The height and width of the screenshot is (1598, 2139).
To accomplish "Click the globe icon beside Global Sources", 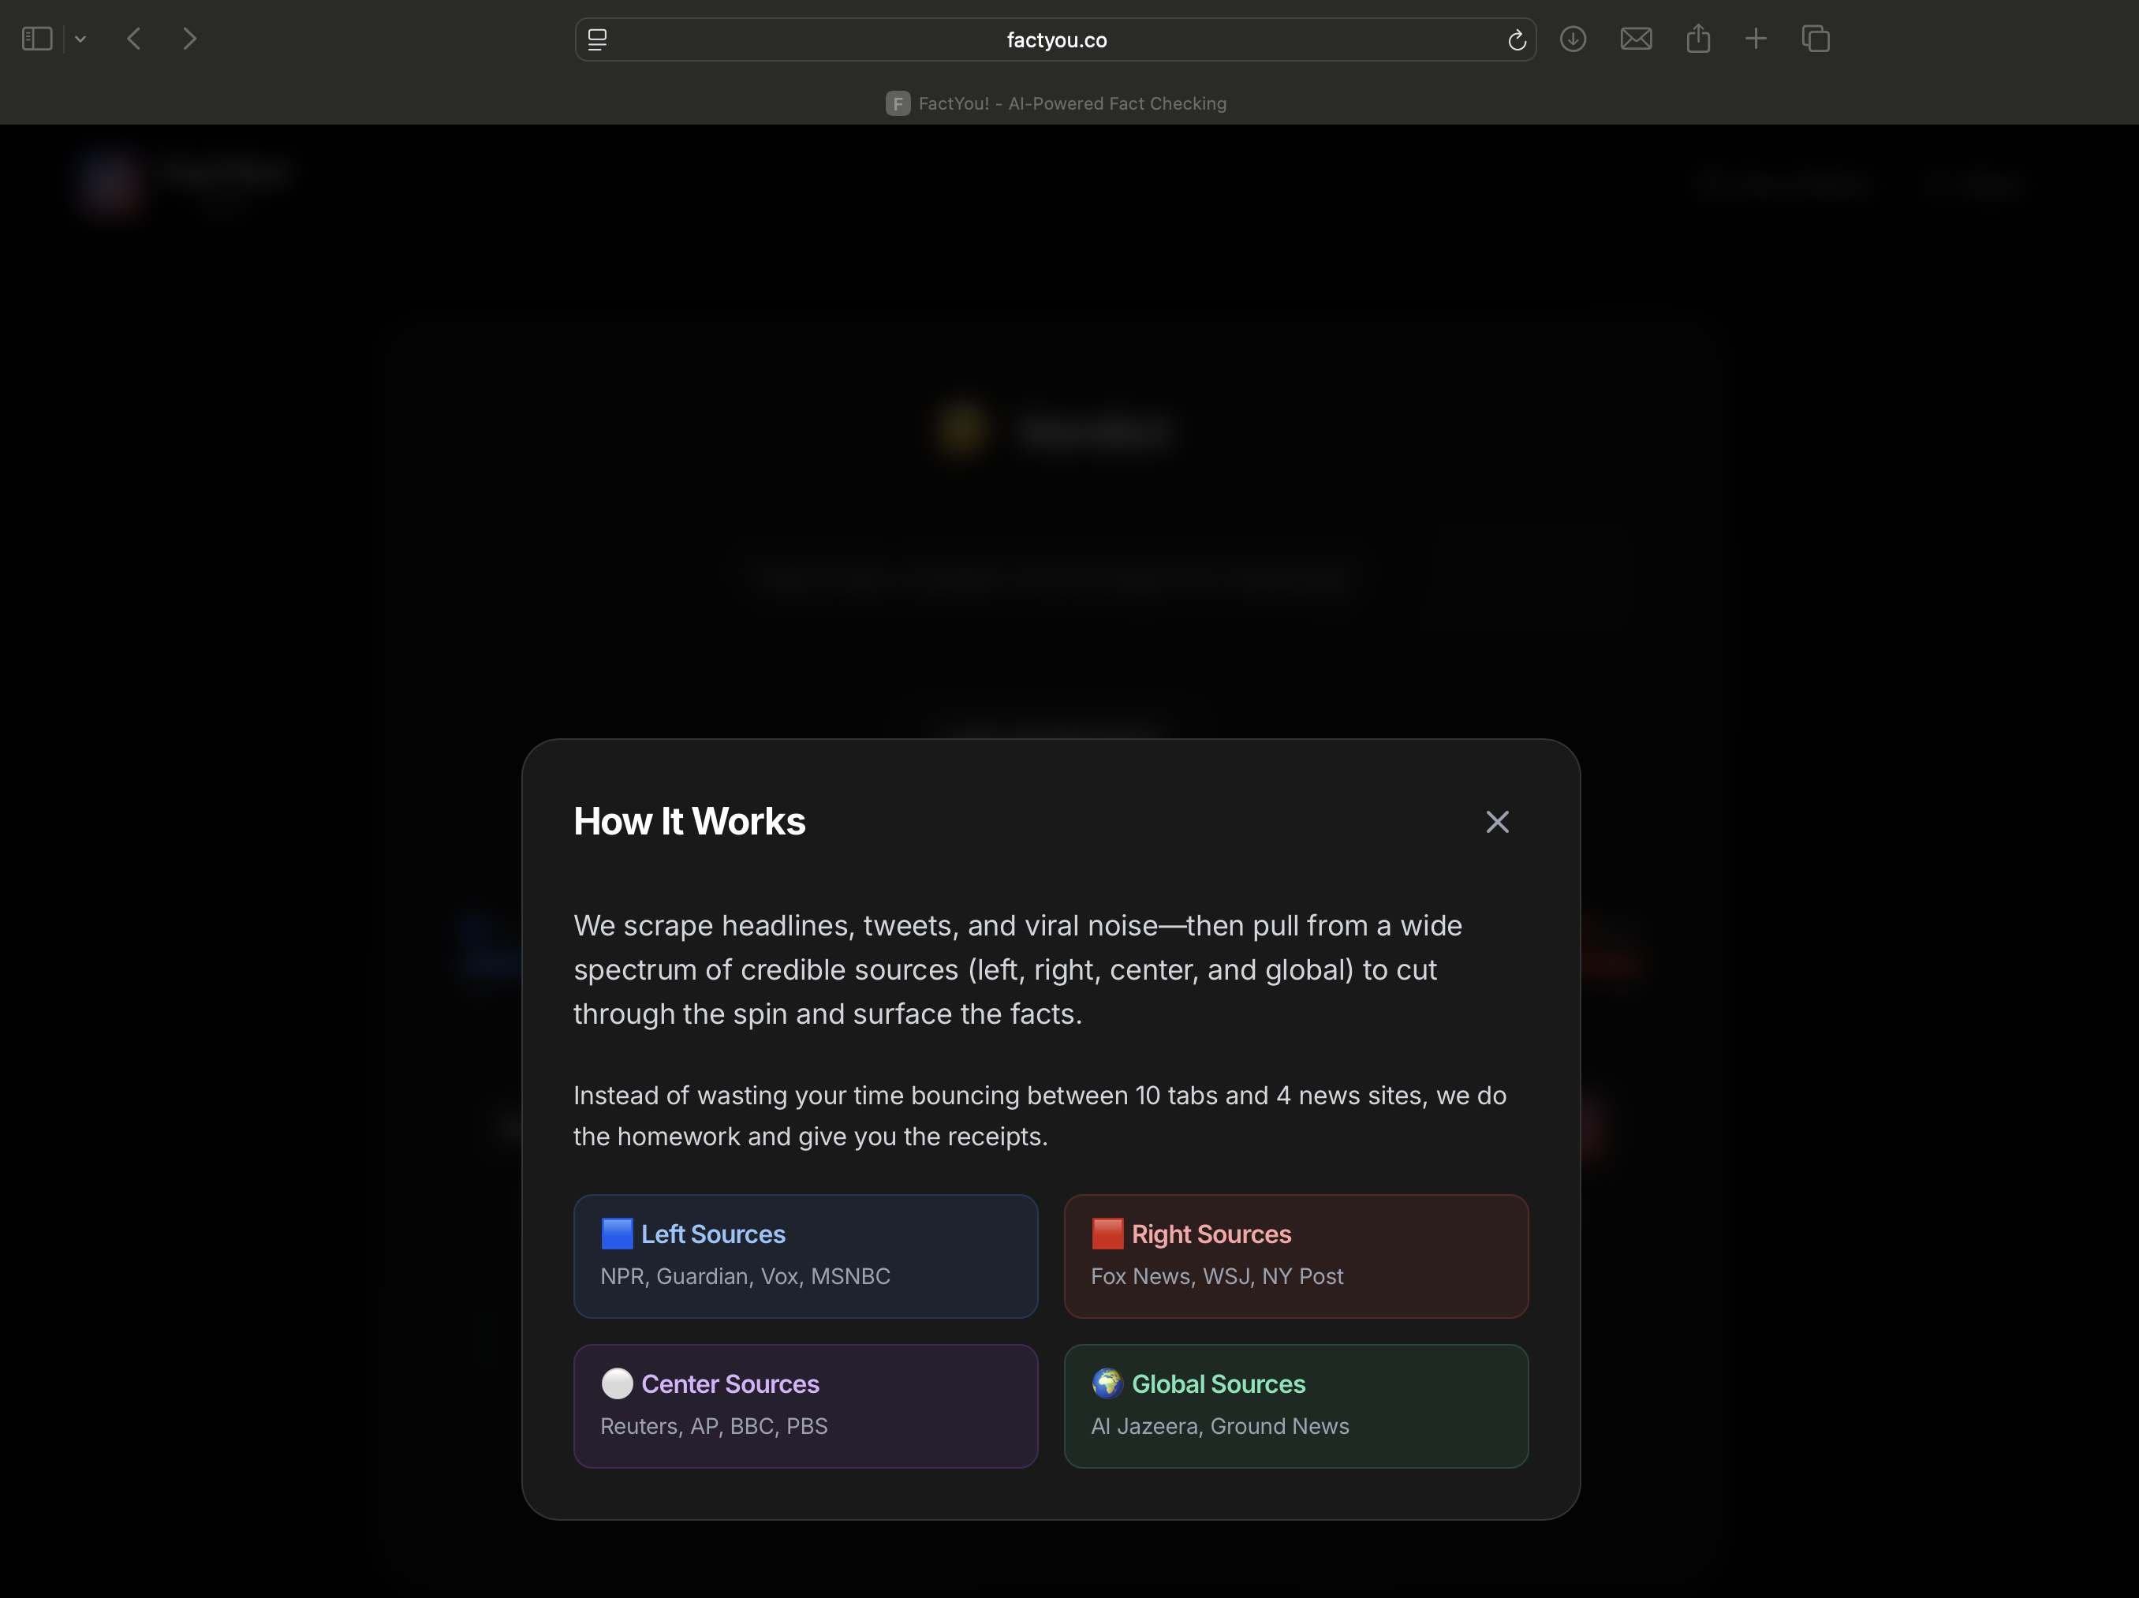I will click(x=1107, y=1383).
